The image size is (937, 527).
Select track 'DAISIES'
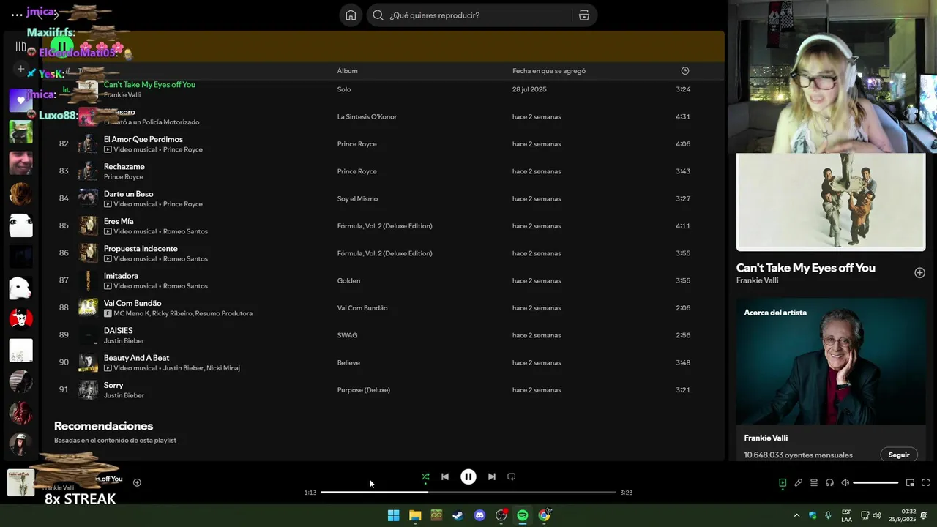pos(118,330)
